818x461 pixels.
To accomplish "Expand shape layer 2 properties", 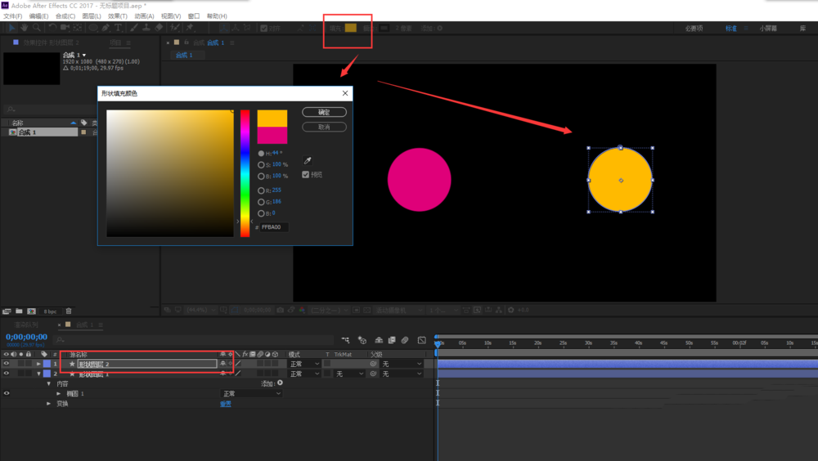I will point(38,364).
